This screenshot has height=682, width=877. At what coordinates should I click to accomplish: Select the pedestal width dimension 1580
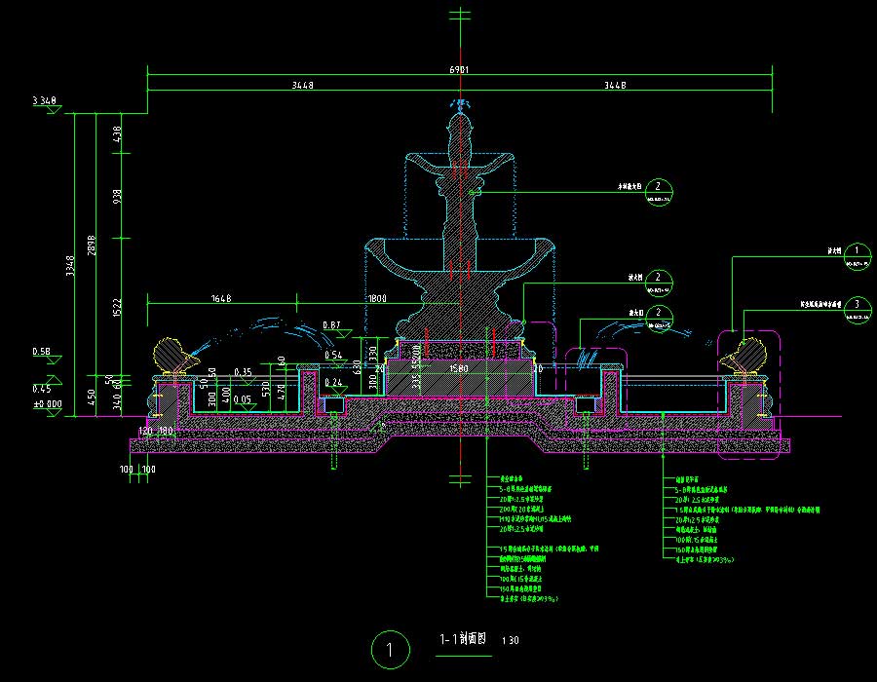(459, 368)
